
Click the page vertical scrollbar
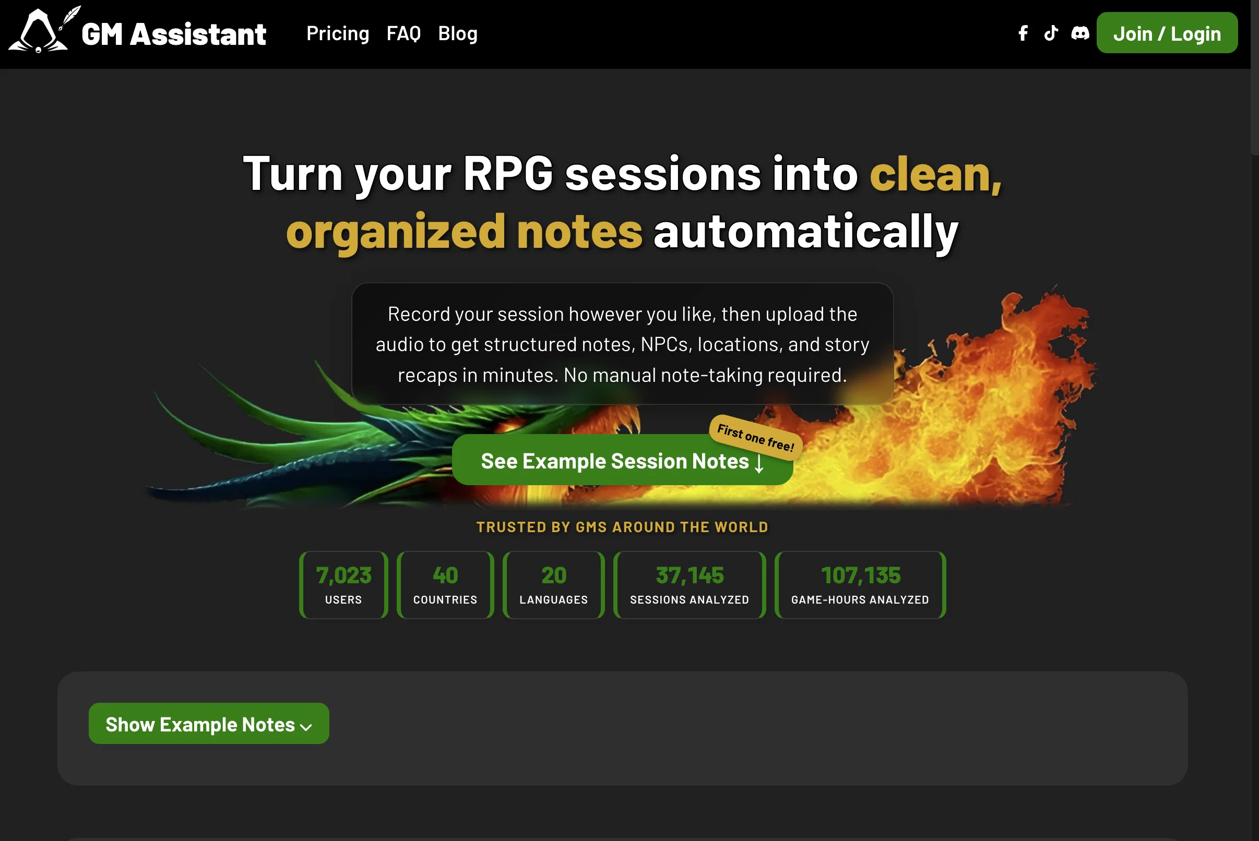(1255, 78)
